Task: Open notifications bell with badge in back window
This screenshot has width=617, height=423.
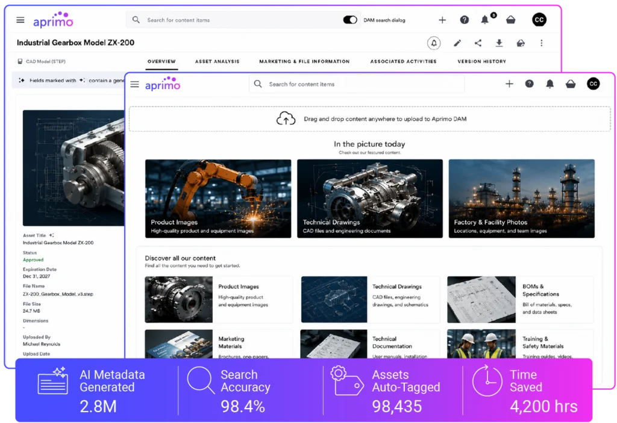Action: [x=485, y=20]
